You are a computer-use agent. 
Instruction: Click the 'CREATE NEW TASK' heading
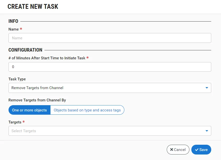pyautogui.click(x=33, y=7)
